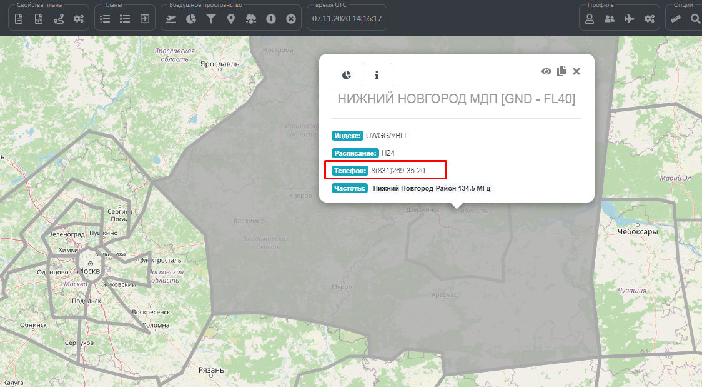Close the Нижний Новгород МДП popup

coord(576,71)
